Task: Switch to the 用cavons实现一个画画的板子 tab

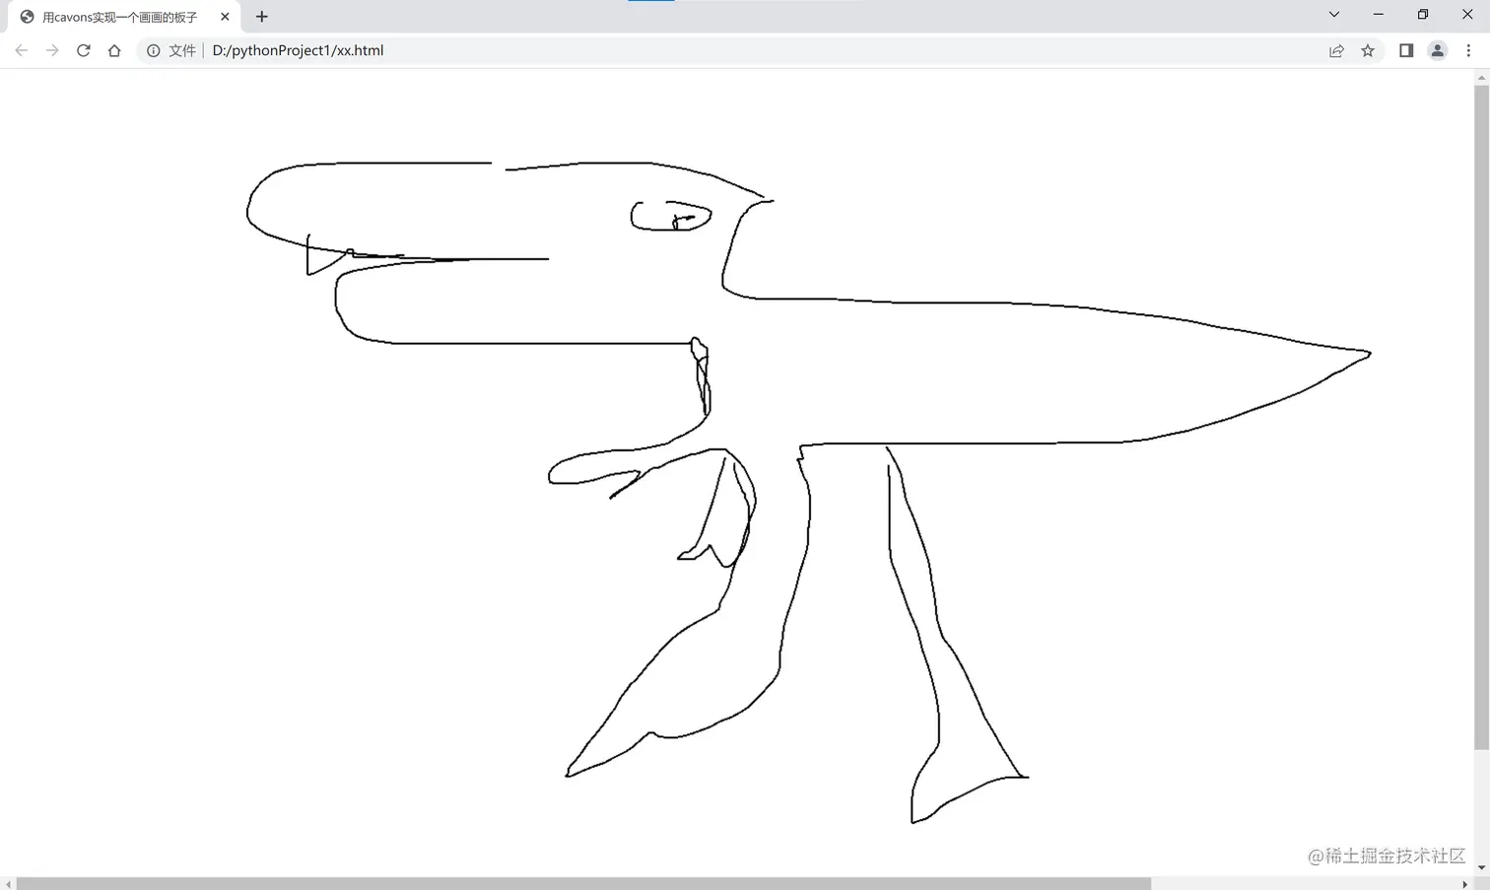Action: (x=118, y=16)
